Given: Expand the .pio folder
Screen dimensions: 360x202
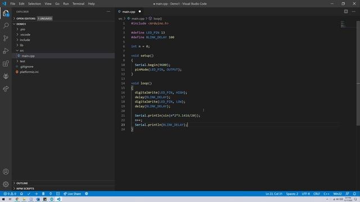Looking at the screenshot, I should point(22,29).
